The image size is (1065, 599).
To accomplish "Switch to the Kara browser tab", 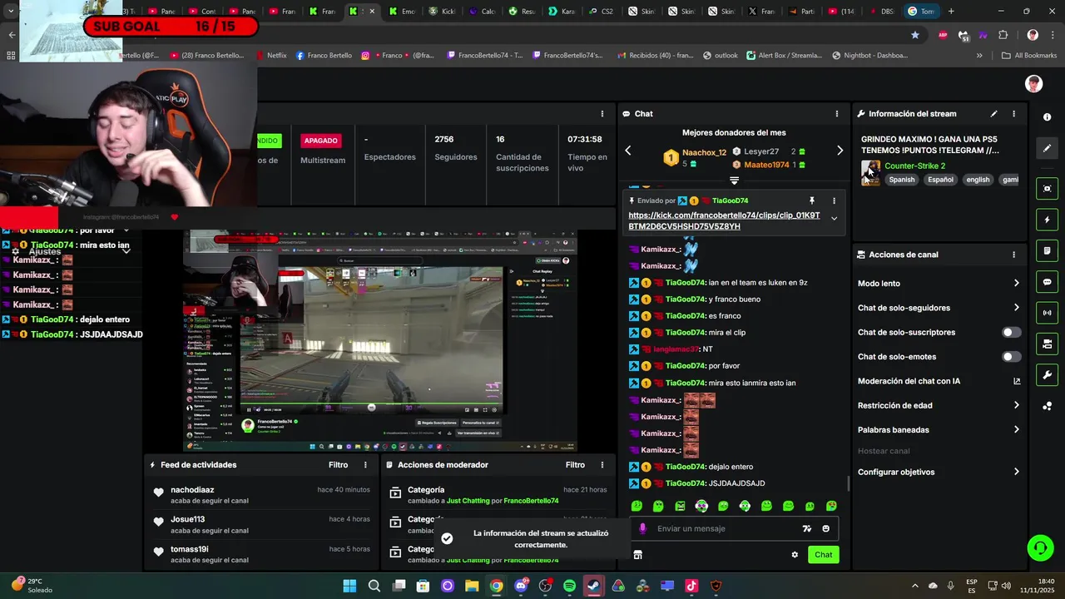I will pyautogui.click(x=562, y=12).
